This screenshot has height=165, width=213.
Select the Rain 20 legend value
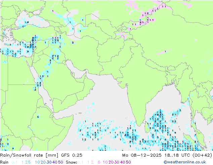[x=43, y=162]
